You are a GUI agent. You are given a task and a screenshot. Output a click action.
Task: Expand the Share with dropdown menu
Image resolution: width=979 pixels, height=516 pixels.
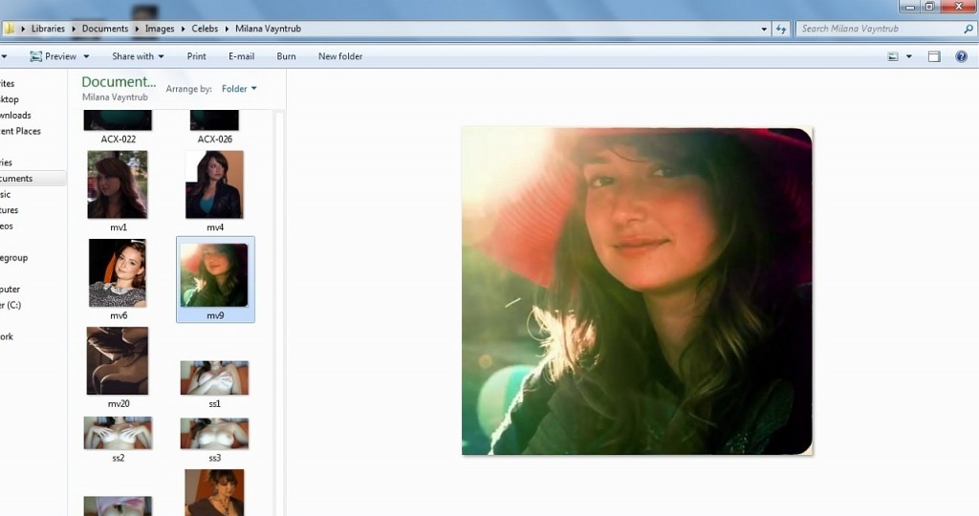(x=138, y=56)
